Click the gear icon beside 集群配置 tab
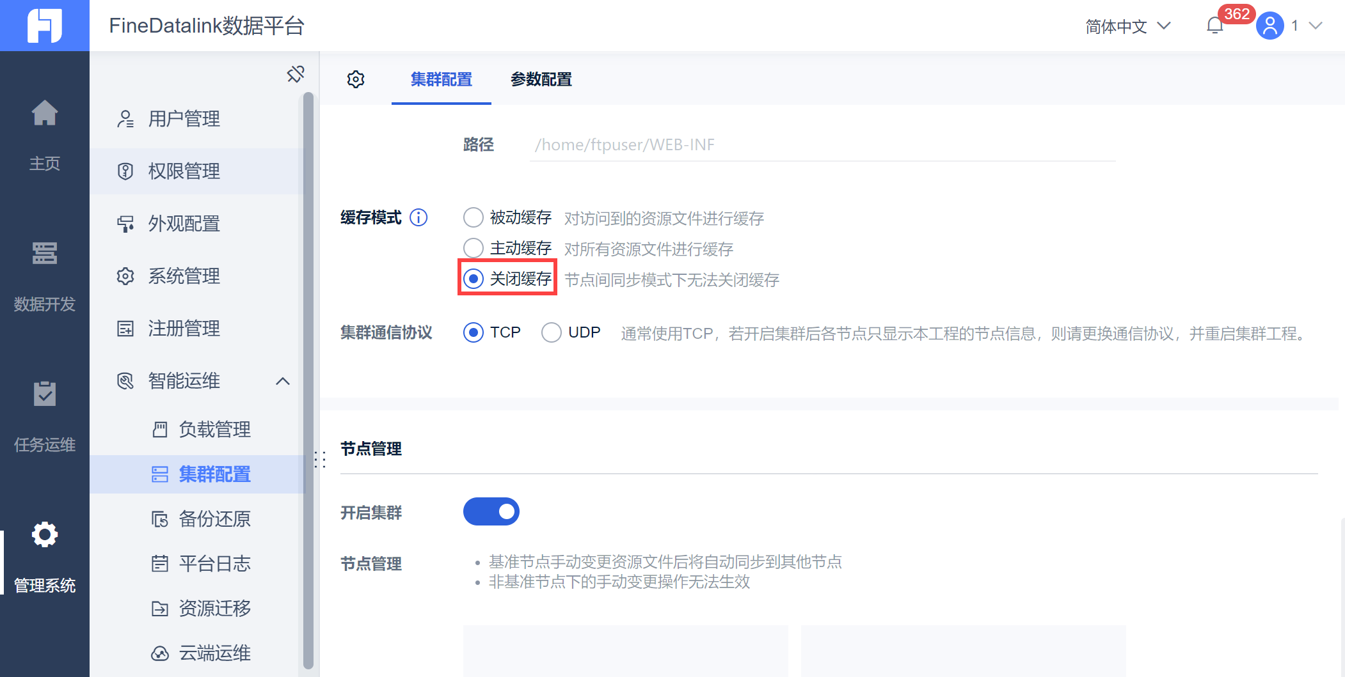The width and height of the screenshot is (1345, 677). (x=356, y=79)
